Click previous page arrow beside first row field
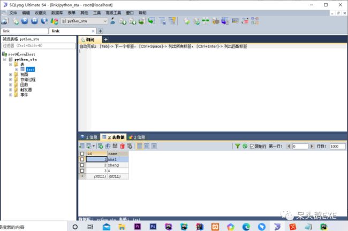This screenshot has width=348, height=231. point(289,146)
